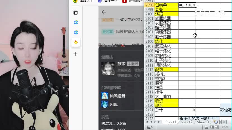Select the 炼器 yellow cell
This screenshot has height=130, width=232.
(167, 14)
